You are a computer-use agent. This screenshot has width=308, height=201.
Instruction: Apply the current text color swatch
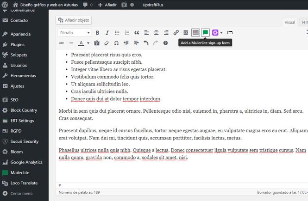point(81,43)
